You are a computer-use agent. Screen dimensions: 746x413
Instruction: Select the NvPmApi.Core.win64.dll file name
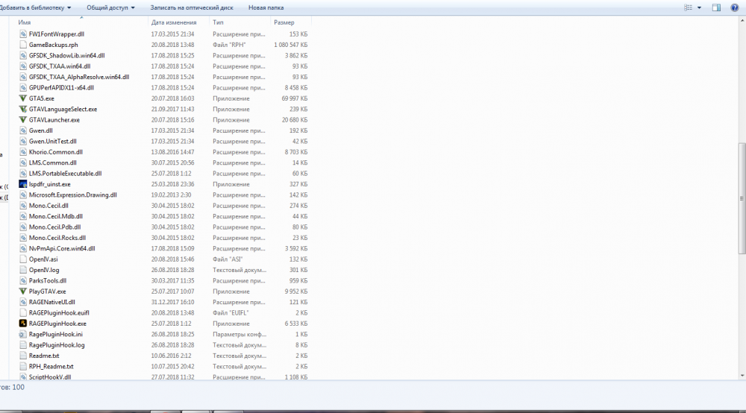[x=62, y=248]
